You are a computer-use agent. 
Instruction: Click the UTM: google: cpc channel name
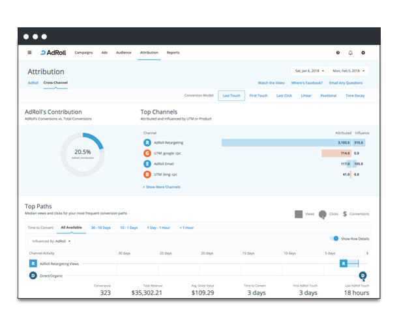click(x=168, y=154)
